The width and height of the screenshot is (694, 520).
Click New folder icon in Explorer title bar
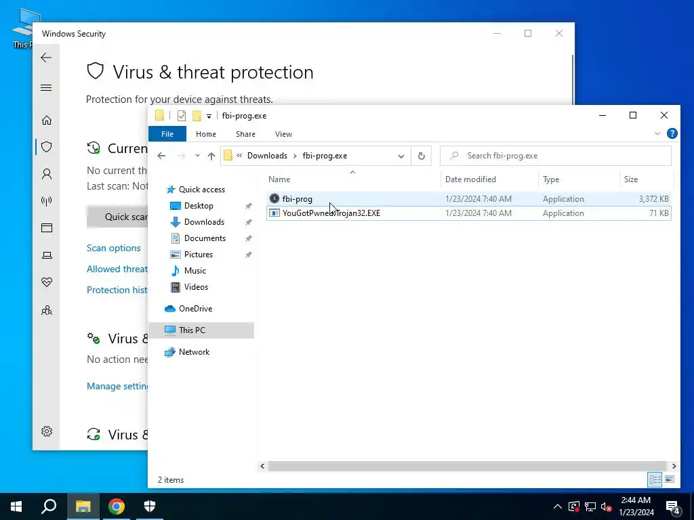197,116
